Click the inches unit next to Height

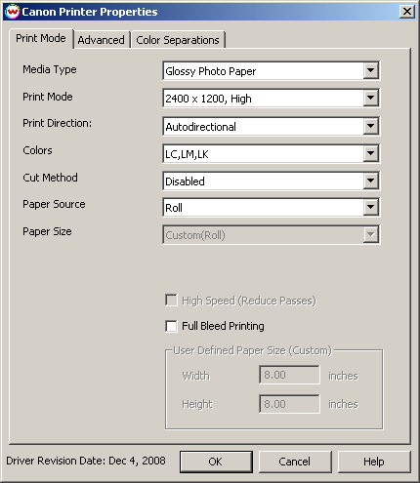[x=343, y=404]
